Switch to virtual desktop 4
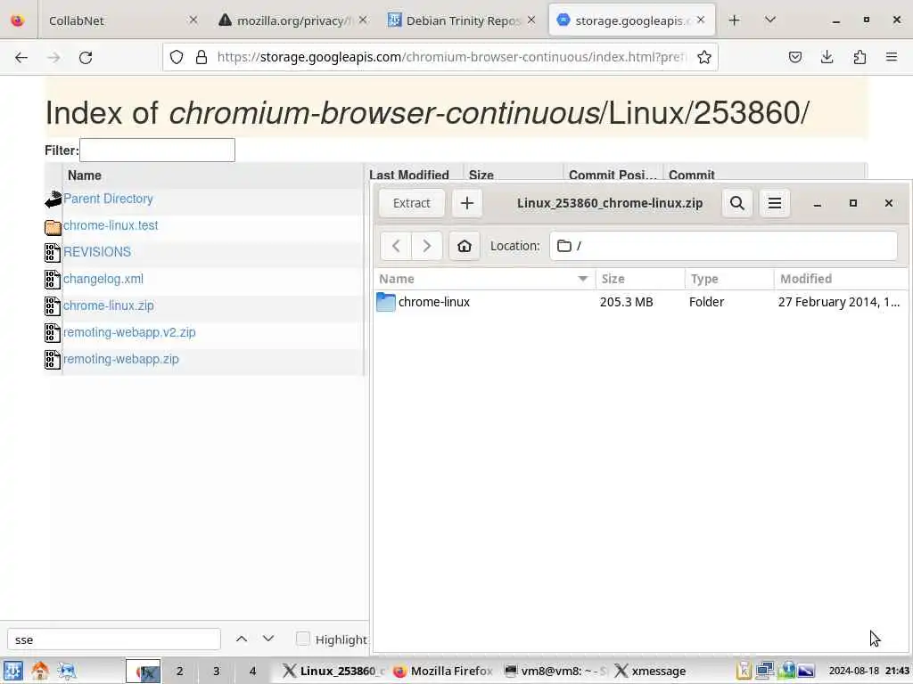The image size is (913, 684). (x=252, y=672)
